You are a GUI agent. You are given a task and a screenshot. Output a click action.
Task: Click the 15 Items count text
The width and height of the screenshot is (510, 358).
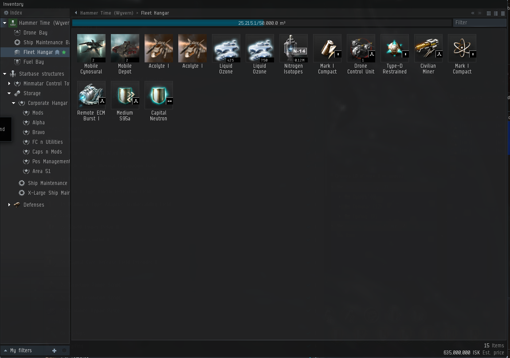[x=494, y=345]
